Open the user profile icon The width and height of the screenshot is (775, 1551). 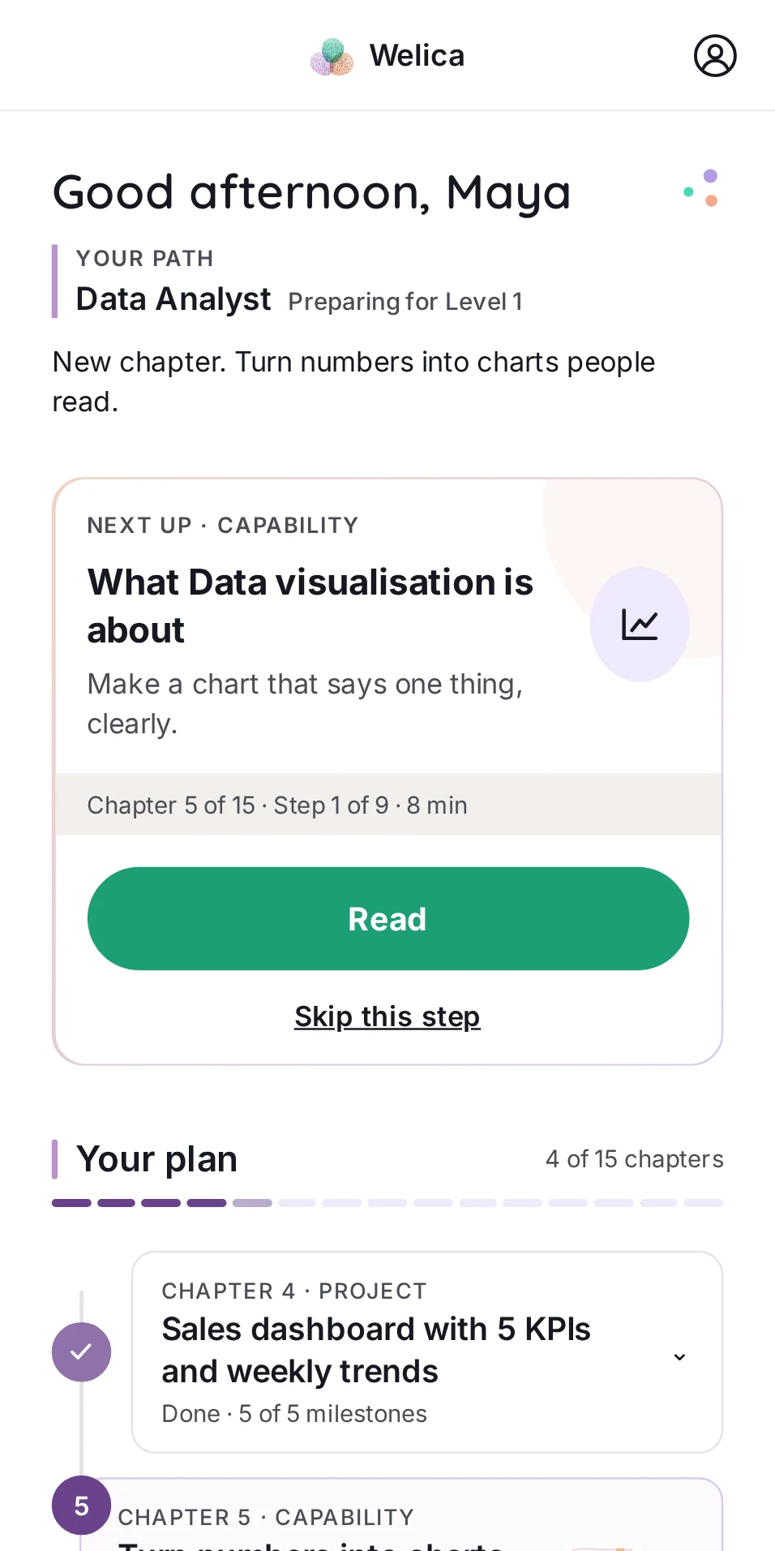pos(715,55)
